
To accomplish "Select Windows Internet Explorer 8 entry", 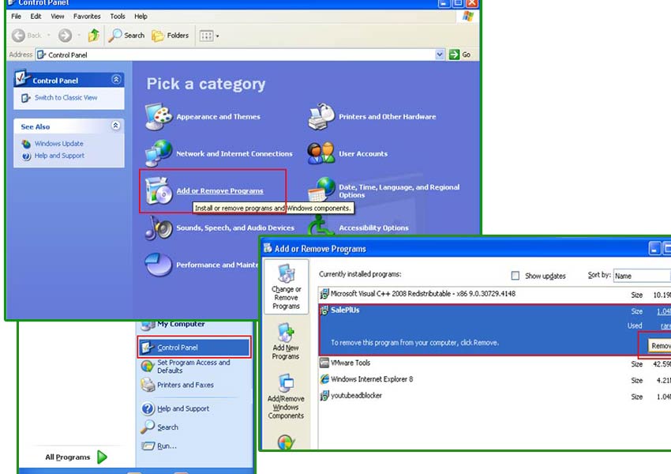I will (x=495, y=379).
